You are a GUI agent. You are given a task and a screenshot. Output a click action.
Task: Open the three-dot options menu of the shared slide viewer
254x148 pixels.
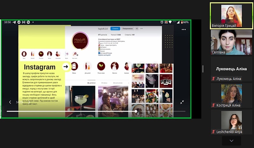coord(184,29)
